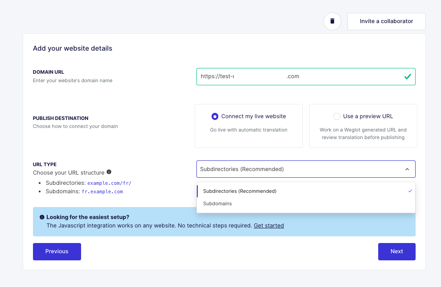The image size is (441, 287).
Task: Focus the domain URL input field
Action: coord(306,76)
